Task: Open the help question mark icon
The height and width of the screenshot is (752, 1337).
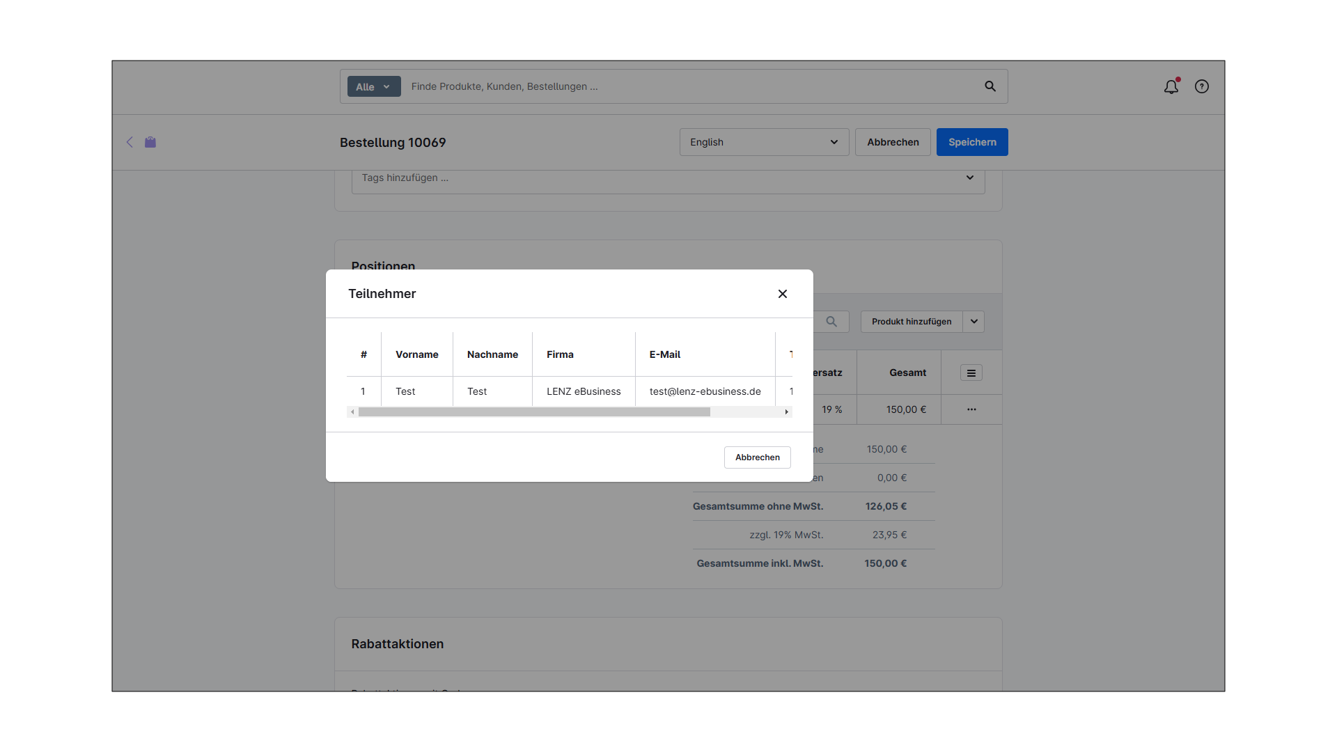Action: tap(1202, 86)
